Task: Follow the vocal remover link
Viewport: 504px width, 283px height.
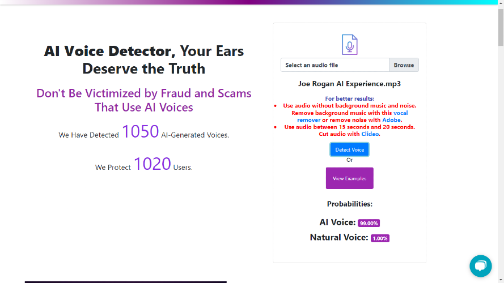Action: point(400,113)
